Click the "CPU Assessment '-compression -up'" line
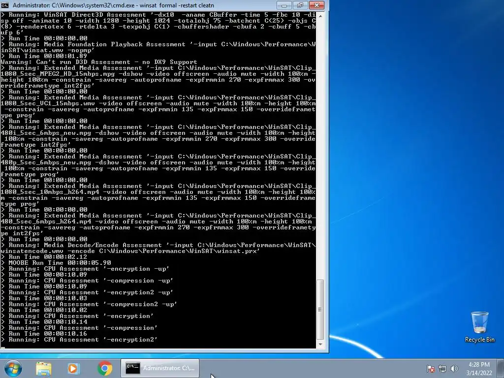This screenshot has height=378, width=504. (87, 281)
